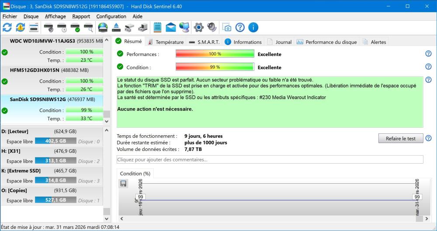
Task: Select disk WDC WD10JMVW-11AJGS3
Action: point(52,50)
